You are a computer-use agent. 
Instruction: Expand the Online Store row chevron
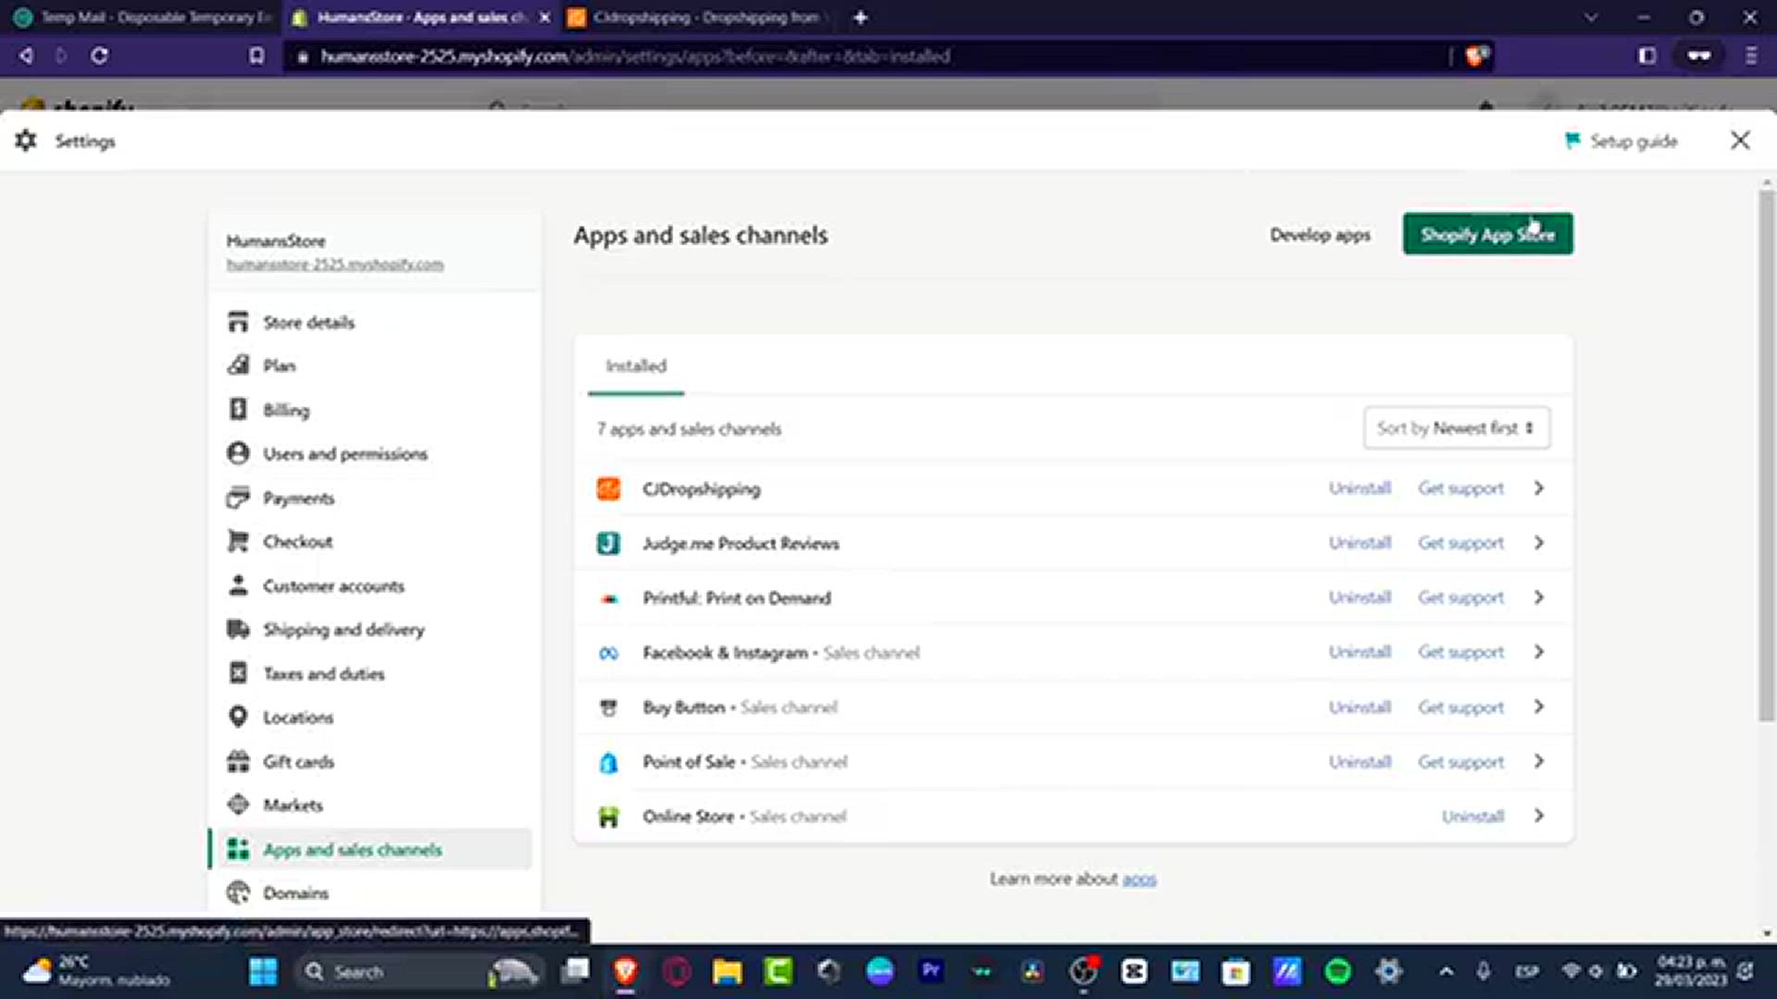(x=1538, y=815)
